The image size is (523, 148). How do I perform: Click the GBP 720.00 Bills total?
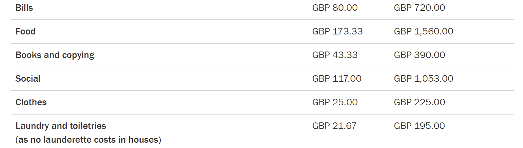419,8
